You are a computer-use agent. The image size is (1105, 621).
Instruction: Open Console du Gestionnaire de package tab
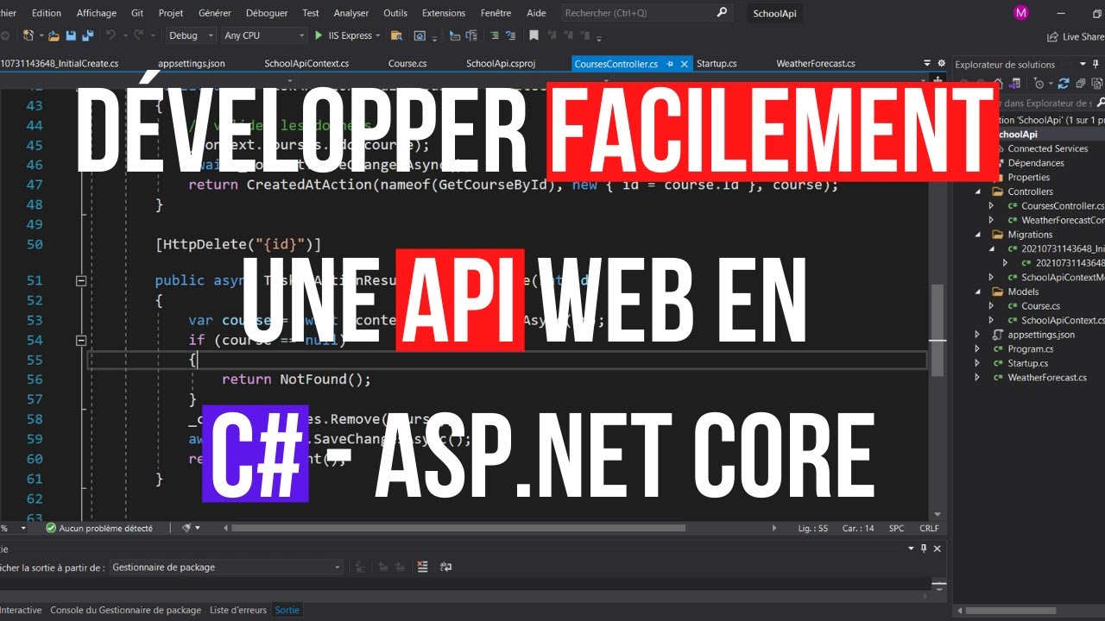(x=126, y=610)
